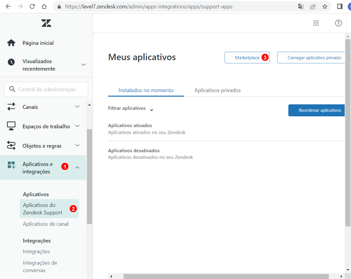Click the browser address bar URL
This screenshot has width=351, height=279.
(x=149, y=7)
